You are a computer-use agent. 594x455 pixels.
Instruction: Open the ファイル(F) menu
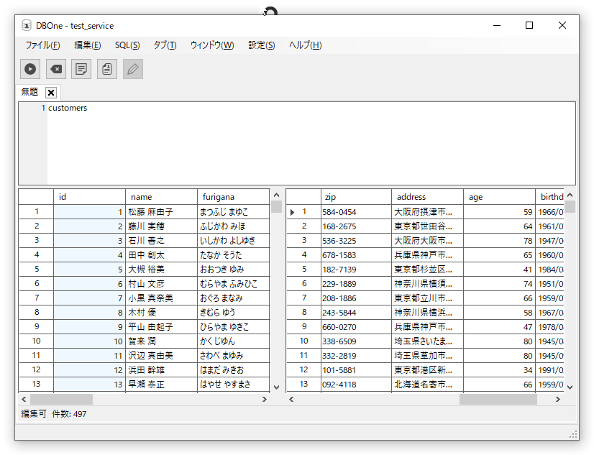42,45
